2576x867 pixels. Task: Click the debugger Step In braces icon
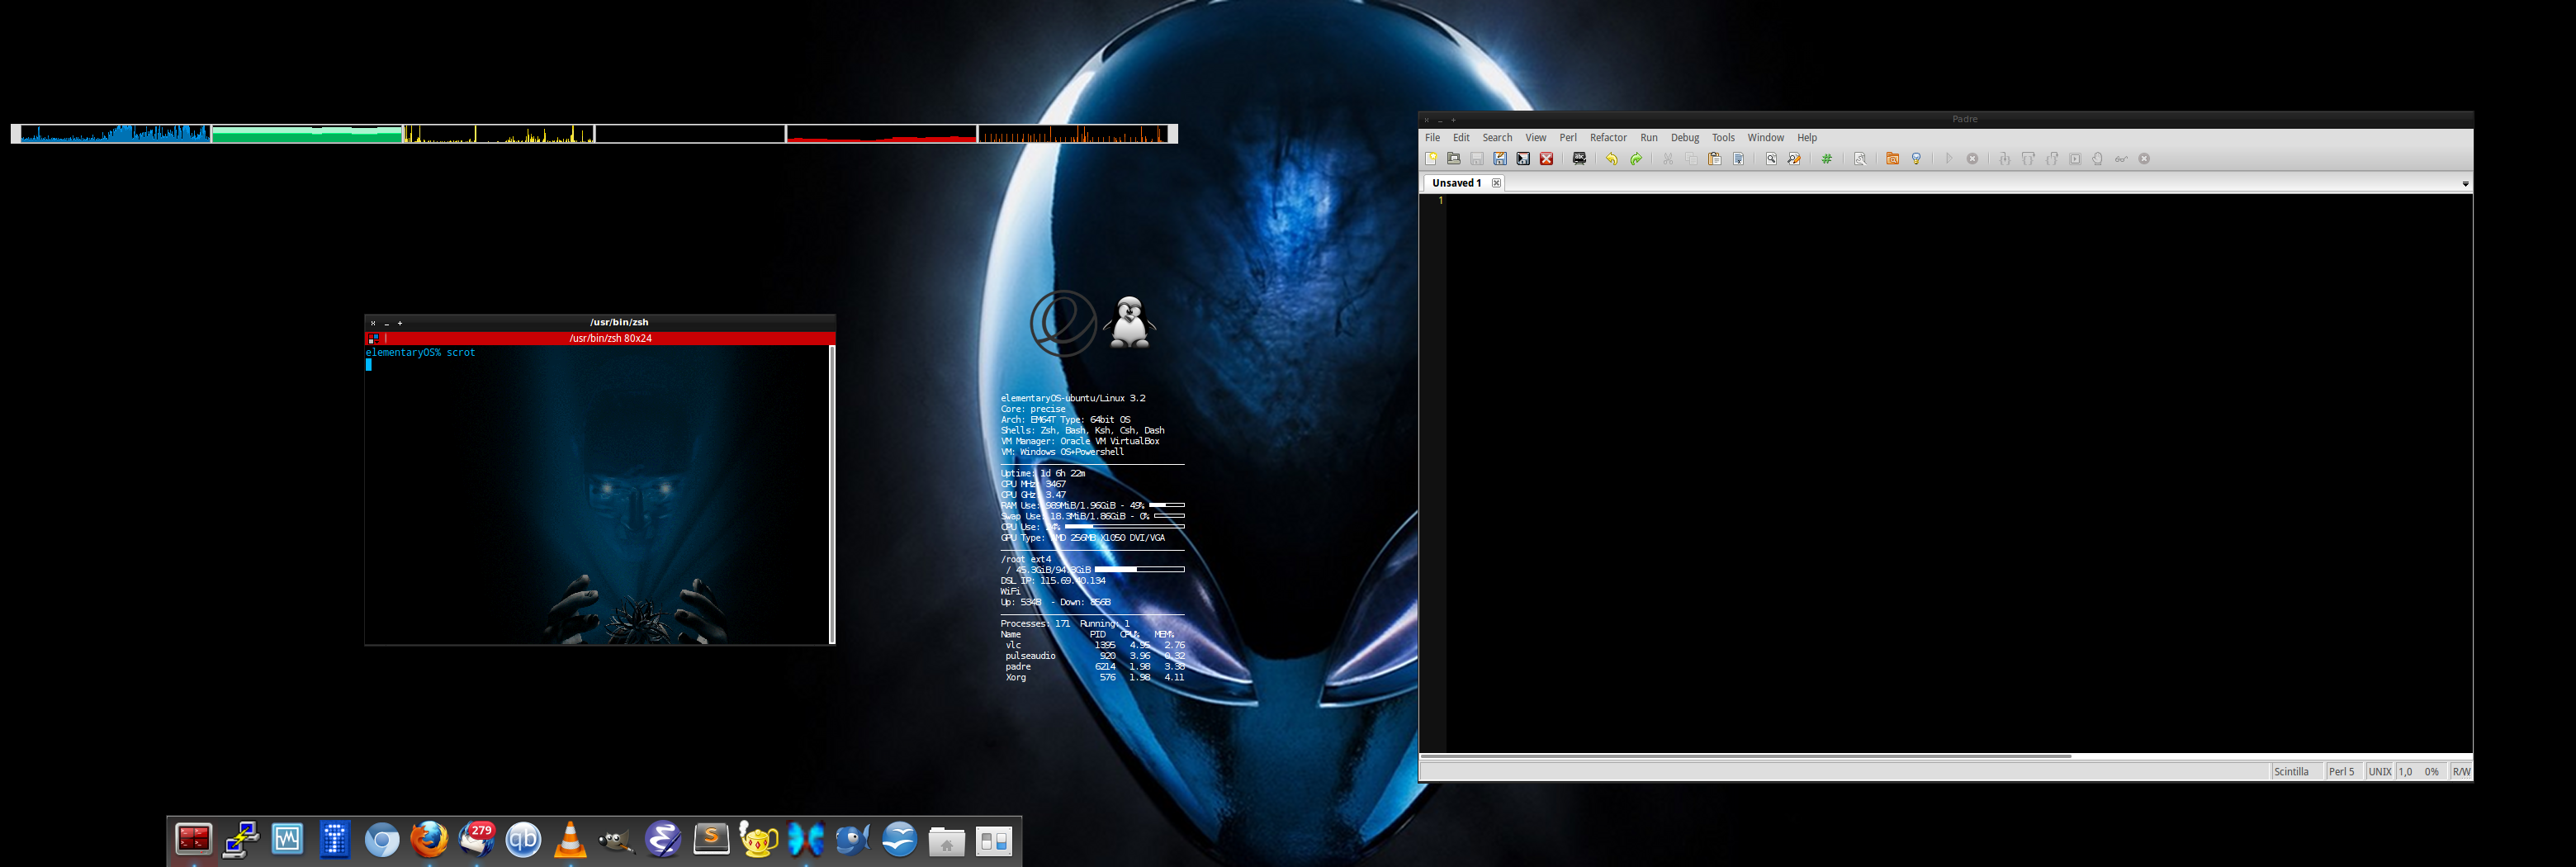[x=2005, y=159]
